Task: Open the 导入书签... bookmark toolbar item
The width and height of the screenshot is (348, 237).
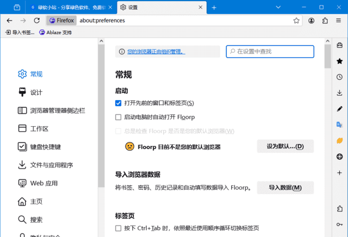Action: click(x=20, y=33)
